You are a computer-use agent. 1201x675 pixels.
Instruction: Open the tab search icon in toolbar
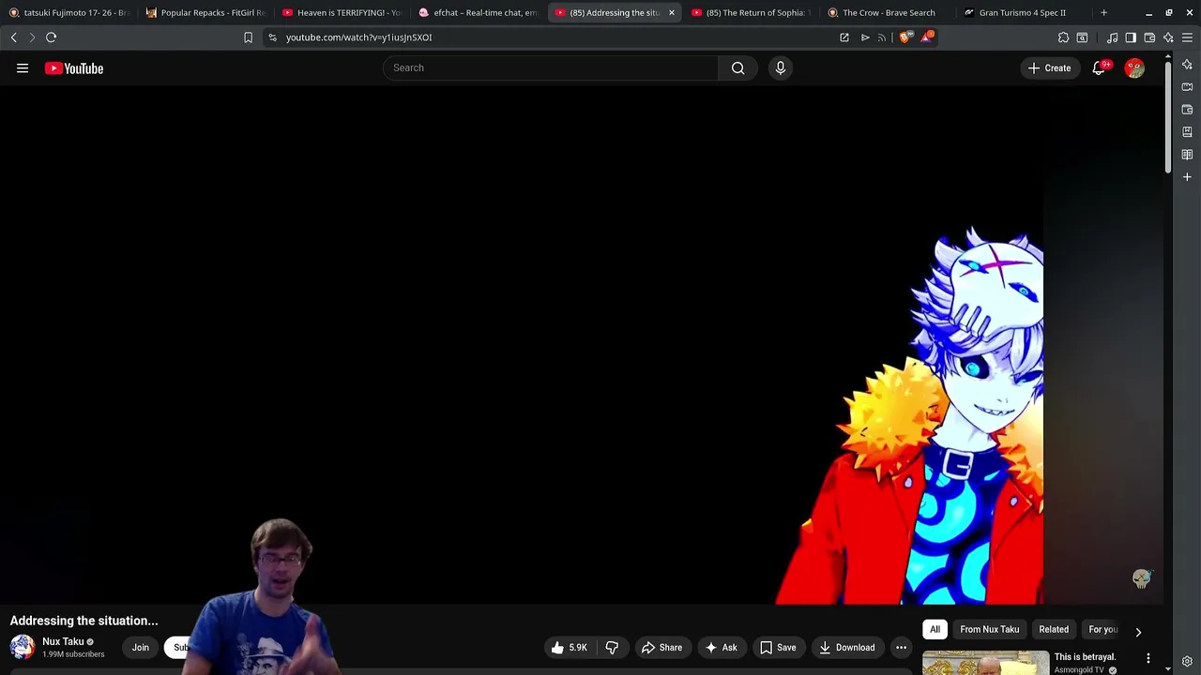pyautogui.click(x=1082, y=37)
